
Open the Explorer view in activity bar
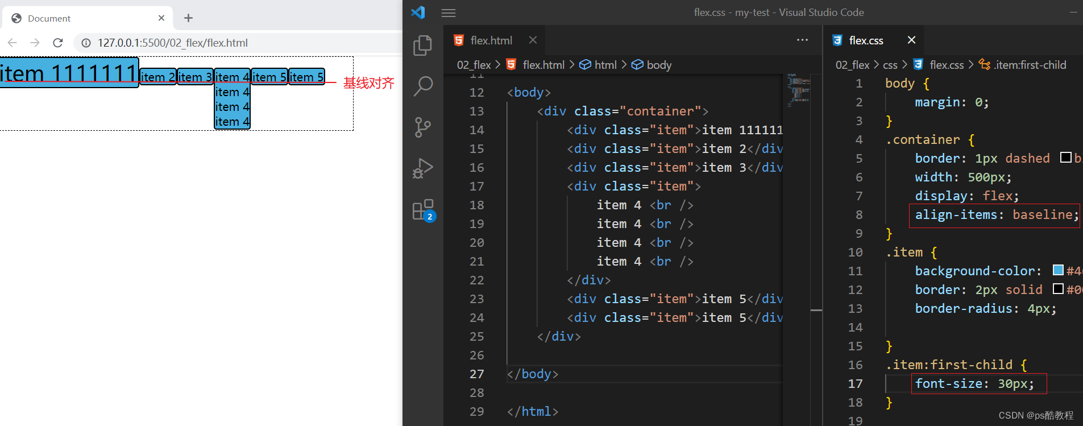point(422,46)
